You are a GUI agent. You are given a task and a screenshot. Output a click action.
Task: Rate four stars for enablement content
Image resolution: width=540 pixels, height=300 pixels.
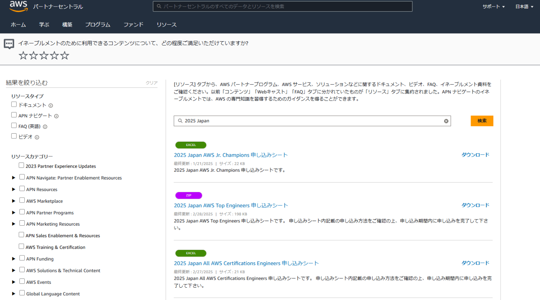54,55
